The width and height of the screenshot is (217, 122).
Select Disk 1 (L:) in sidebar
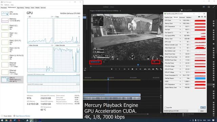[12, 35]
